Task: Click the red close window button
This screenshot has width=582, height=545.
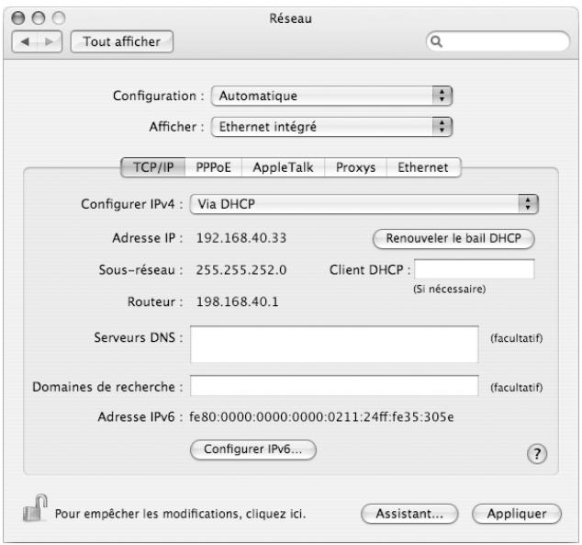Action: point(17,17)
